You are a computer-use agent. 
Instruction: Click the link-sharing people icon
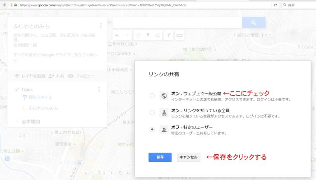164,113
